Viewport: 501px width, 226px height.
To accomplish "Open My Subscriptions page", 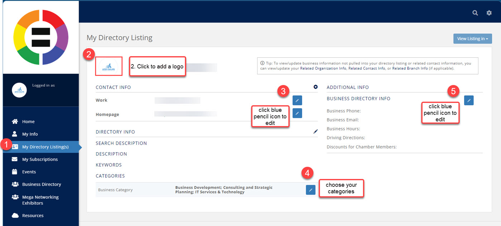I will (x=40, y=159).
